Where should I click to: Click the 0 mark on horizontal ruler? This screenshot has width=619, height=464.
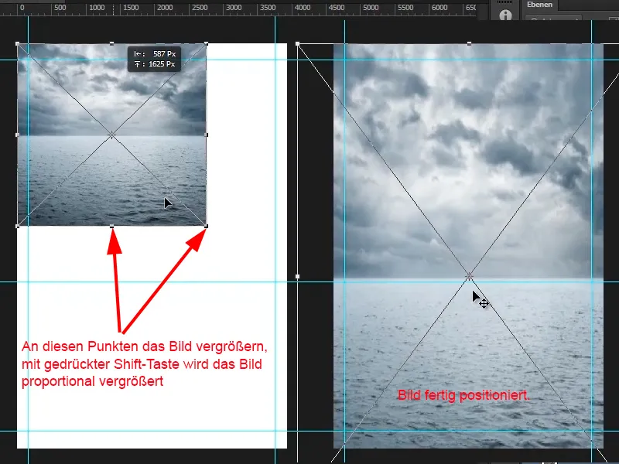(22, 8)
